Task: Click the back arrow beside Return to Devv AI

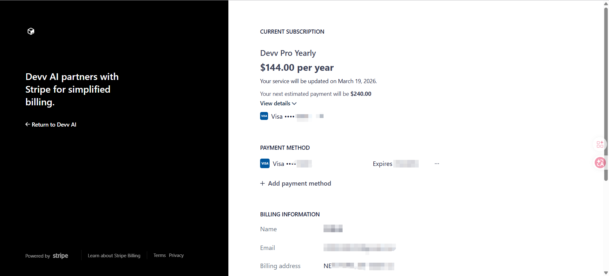Action: pyautogui.click(x=28, y=124)
